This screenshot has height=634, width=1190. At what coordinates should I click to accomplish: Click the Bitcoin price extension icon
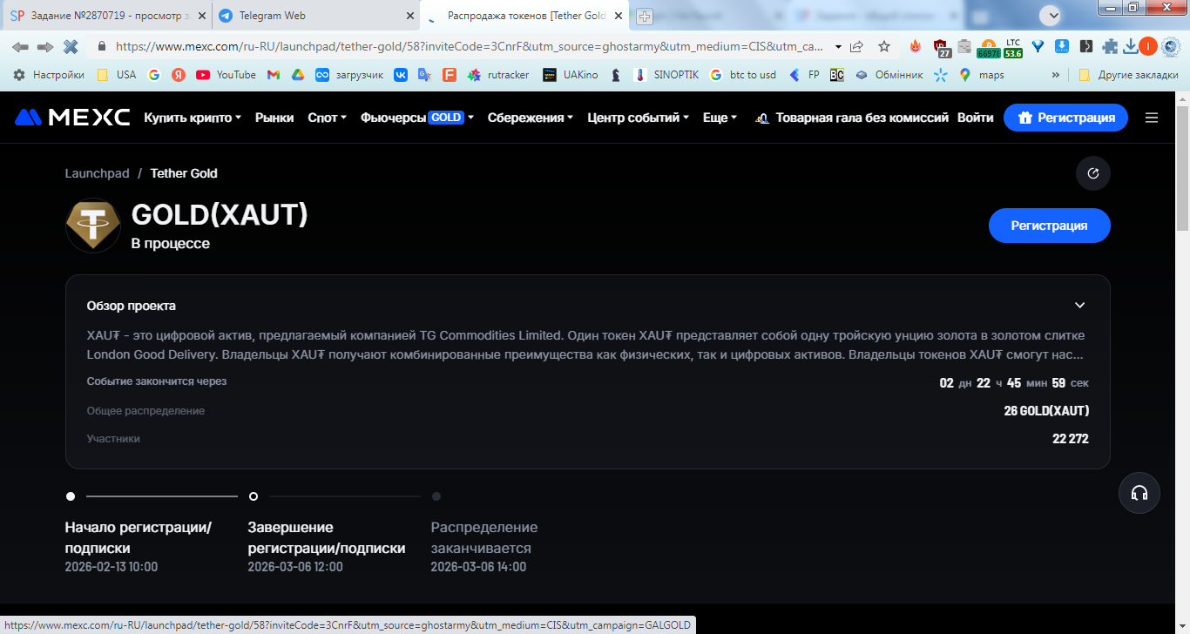[x=988, y=47]
